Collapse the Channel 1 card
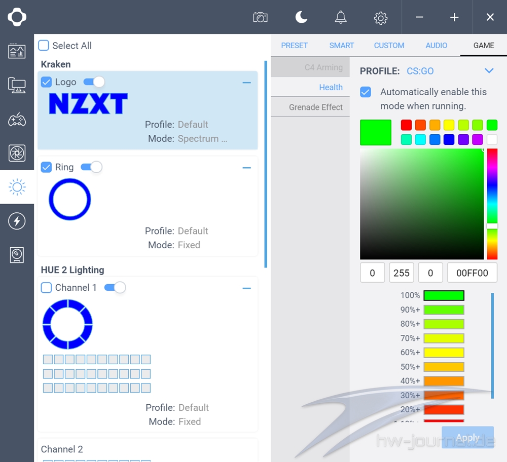507x462 pixels. [x=247, y=288]
